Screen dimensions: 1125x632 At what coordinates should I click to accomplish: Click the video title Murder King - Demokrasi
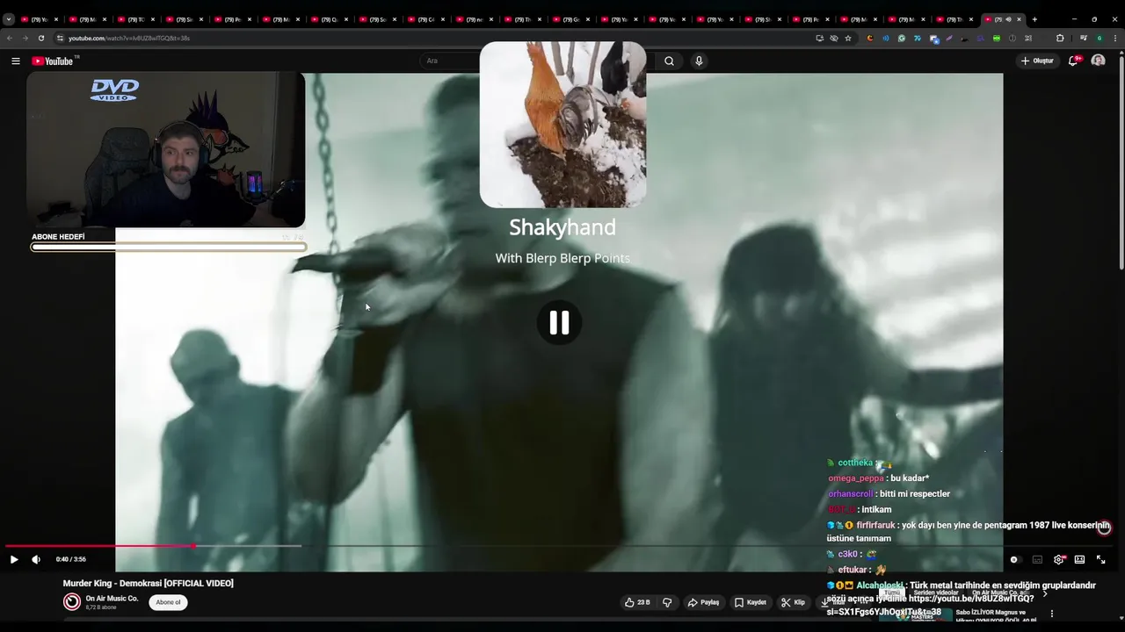click(148, 583)
